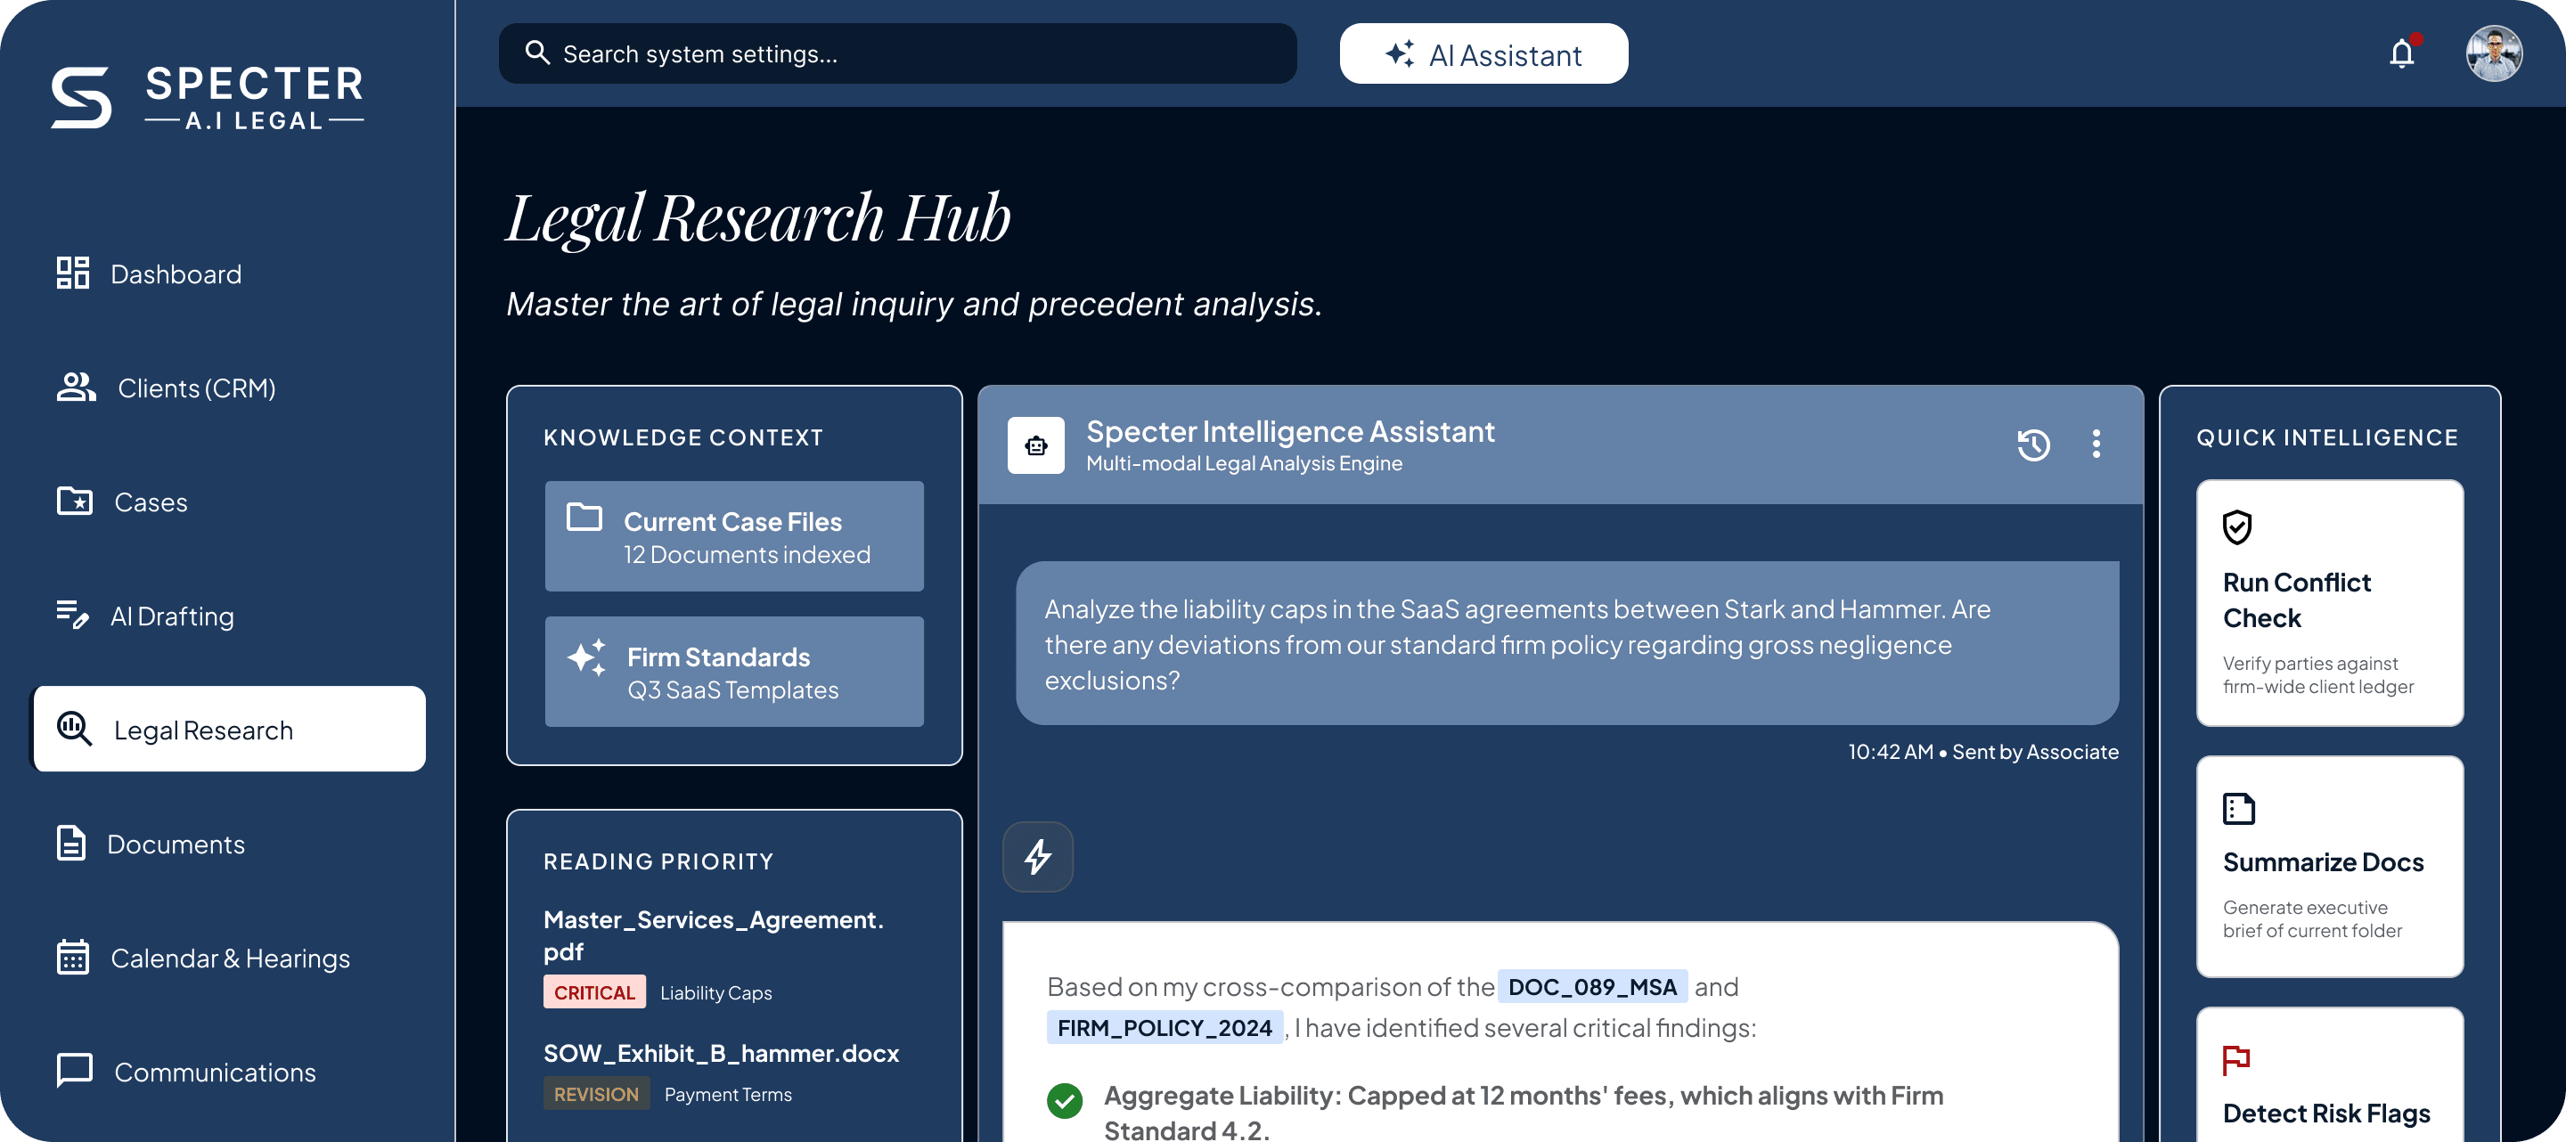Click the Cases starred-folder icon
The width and height of the screenshot is (2566, 1142).
(x=75, y=500)
